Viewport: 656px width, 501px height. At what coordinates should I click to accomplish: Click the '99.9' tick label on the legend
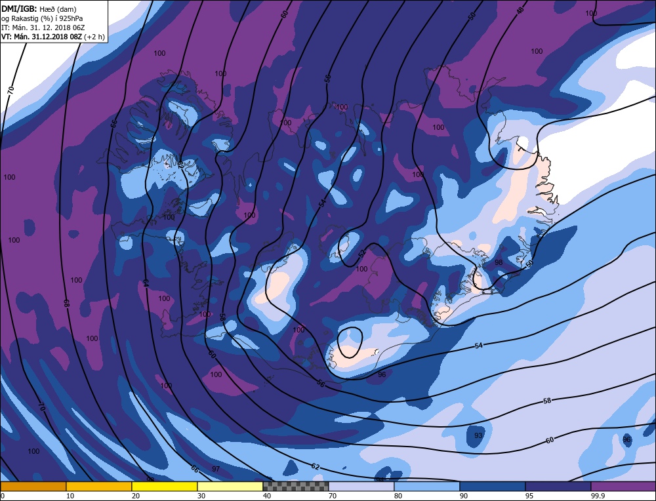598,496
